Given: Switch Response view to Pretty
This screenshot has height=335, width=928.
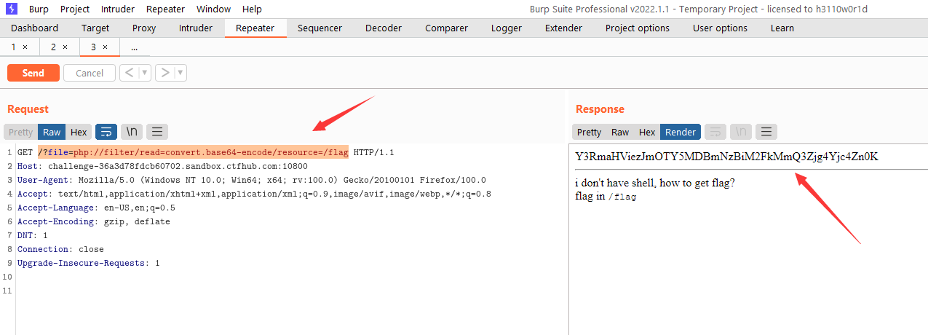Looking at the screenshot, I should tap(589, 132).
